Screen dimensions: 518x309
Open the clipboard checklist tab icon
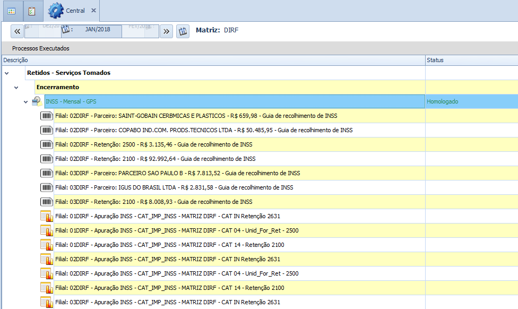click(x=32, y=11)
